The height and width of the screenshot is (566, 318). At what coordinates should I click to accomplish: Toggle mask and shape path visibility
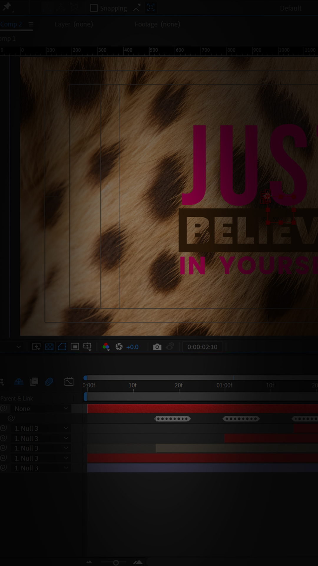[62, 347]
